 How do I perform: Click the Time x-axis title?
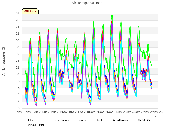[154, 116]
